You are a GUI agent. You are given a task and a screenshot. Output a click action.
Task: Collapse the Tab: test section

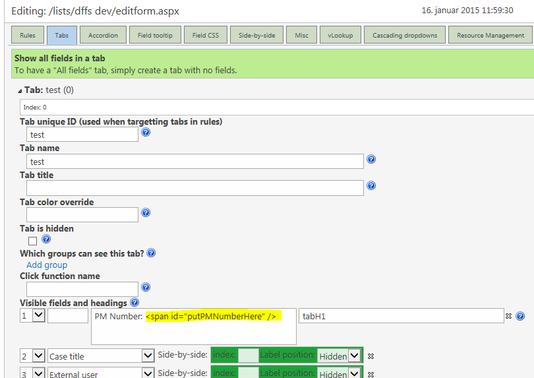(20, 90)
